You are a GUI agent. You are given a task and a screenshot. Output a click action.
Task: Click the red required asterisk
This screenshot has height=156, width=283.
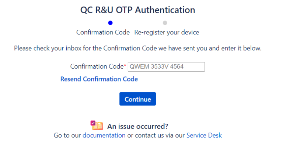(125, 66)
